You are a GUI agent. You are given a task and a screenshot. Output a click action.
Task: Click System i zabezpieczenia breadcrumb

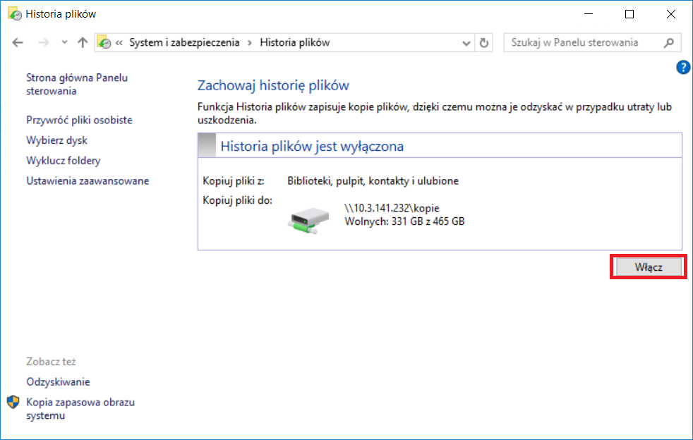[x=184, y=42]
